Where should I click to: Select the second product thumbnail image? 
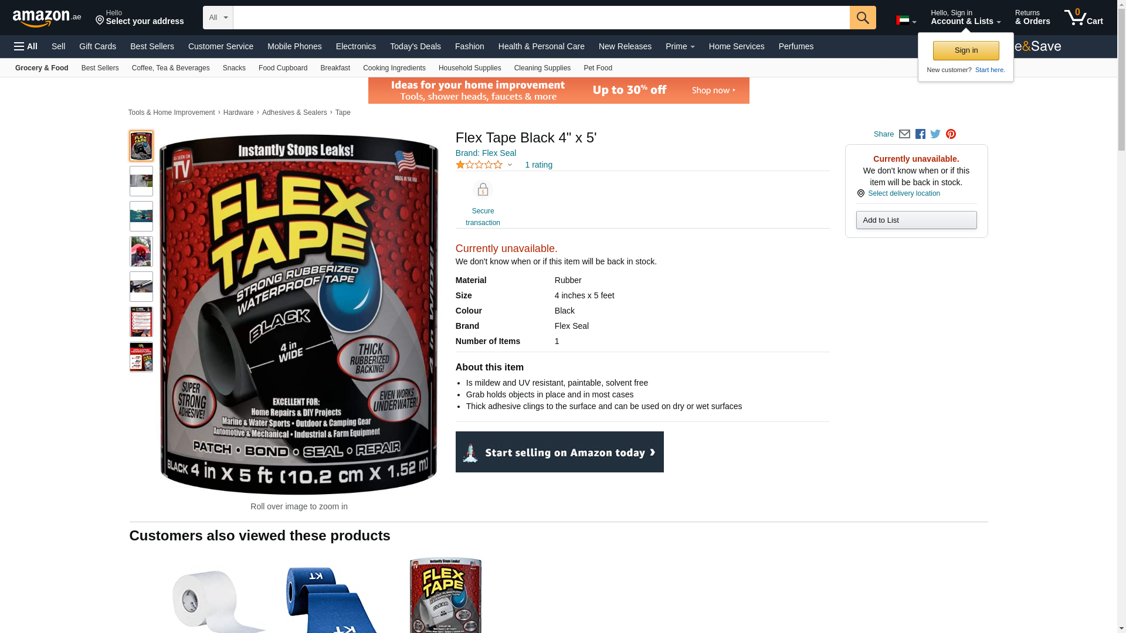[141, 181]
